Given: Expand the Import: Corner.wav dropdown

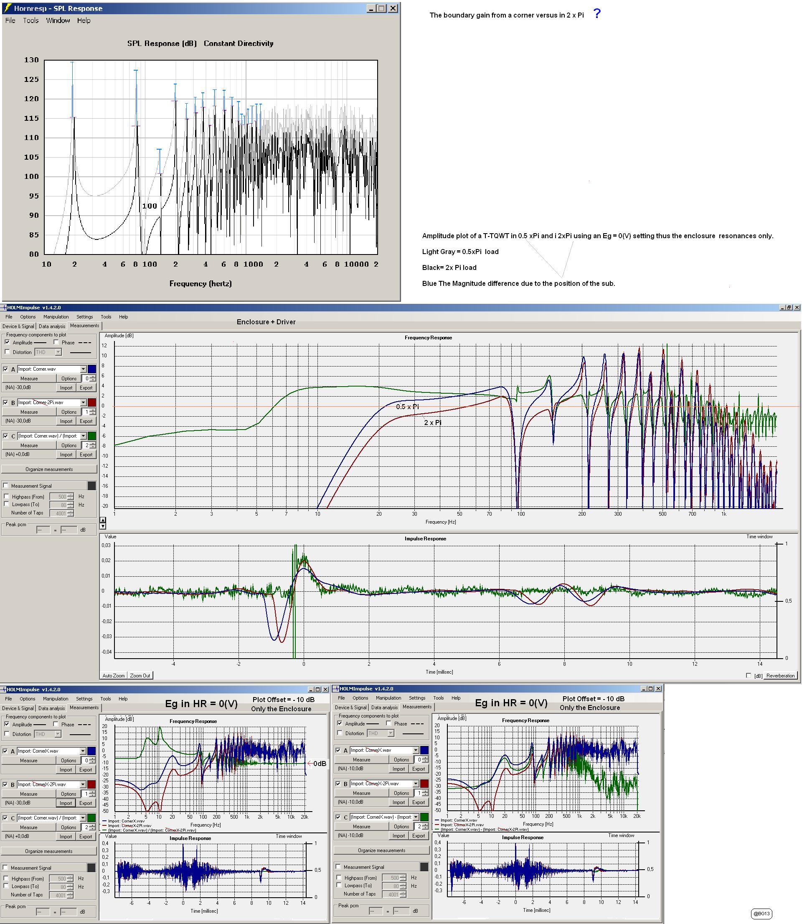Looking at the screenshot, I should click(x=83, y=369).
